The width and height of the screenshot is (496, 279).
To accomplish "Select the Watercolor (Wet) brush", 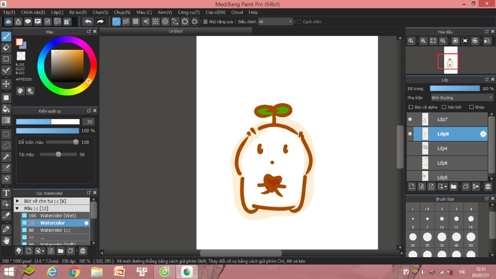I will click(55, 216).
